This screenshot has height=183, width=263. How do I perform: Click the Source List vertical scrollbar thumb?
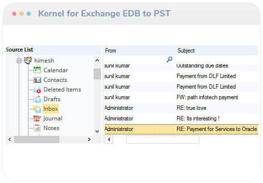(97, 74)
